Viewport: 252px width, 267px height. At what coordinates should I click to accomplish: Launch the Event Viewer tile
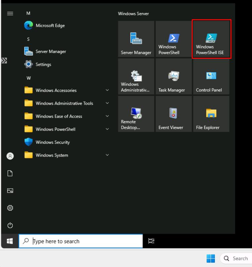[174, 114]
